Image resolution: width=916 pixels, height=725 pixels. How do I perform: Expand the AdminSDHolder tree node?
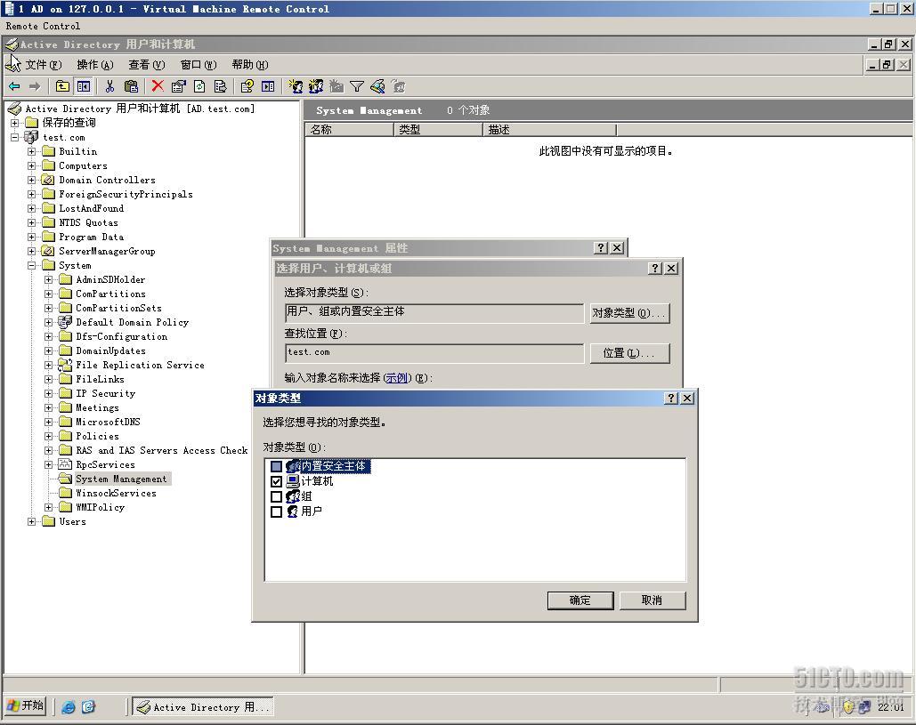coord(48,279)
